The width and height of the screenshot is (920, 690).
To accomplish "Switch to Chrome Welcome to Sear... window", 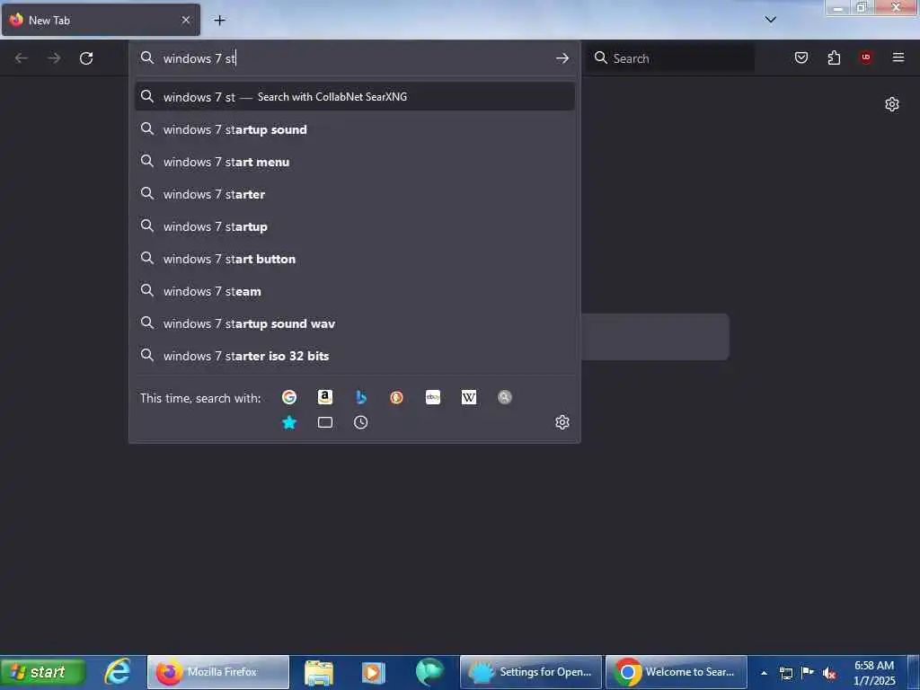I will (677, 672).
